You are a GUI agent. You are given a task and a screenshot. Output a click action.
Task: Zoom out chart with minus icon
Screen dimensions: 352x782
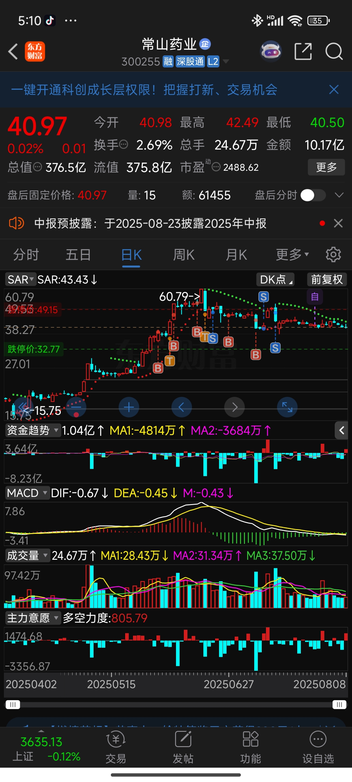pyautogui.click(x=76, y=407)
